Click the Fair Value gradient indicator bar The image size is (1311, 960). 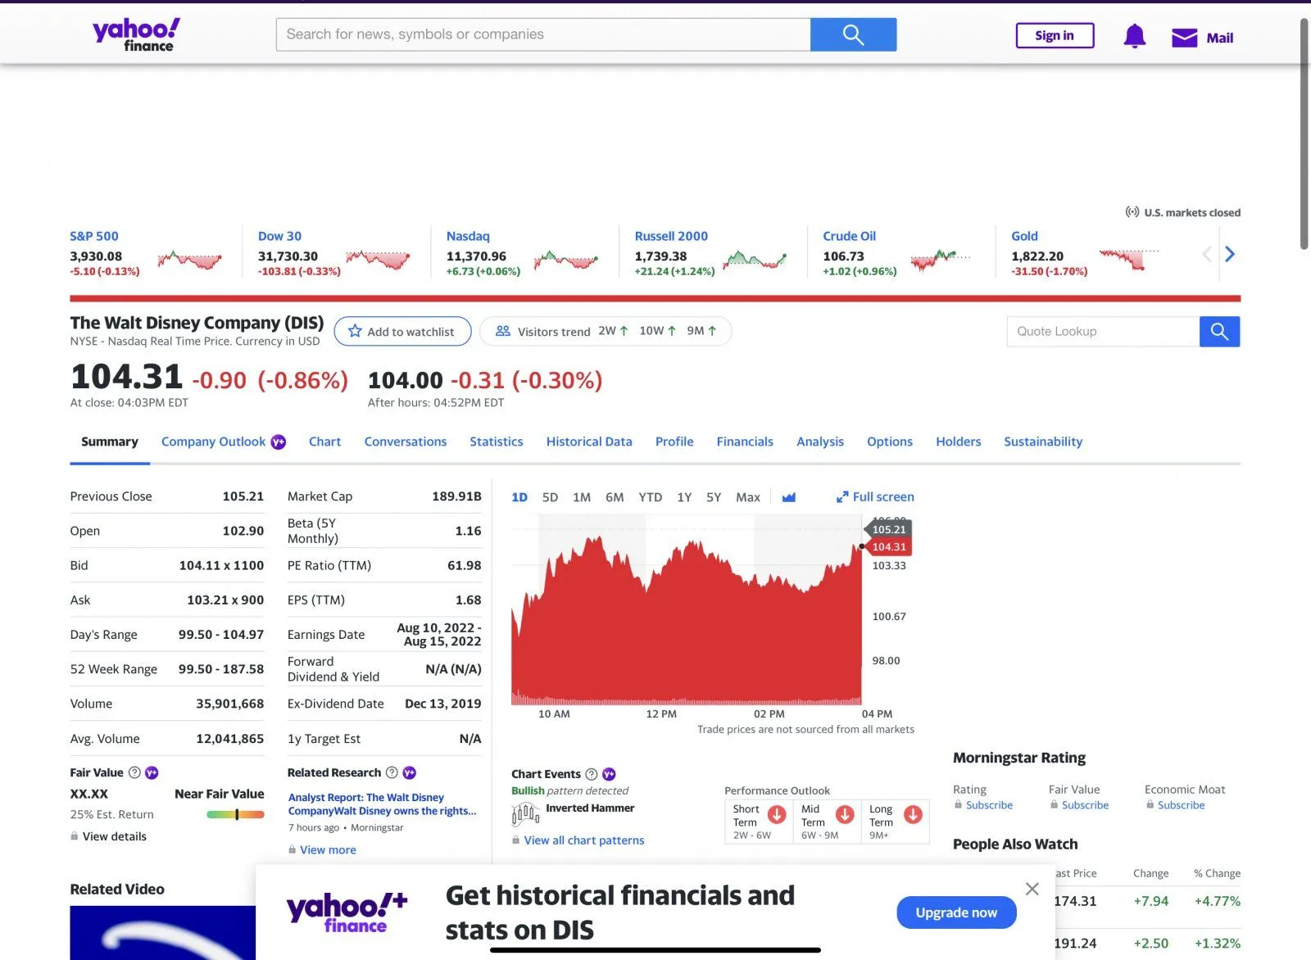click(235, 814)
